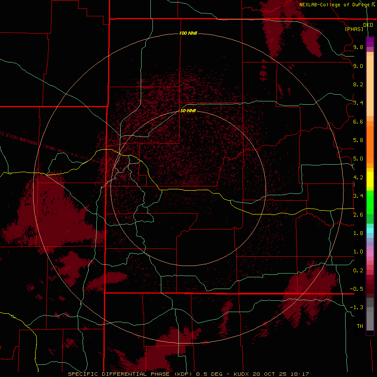
Task: Click the 2.6 scale value
Action: tap(358, 215)
